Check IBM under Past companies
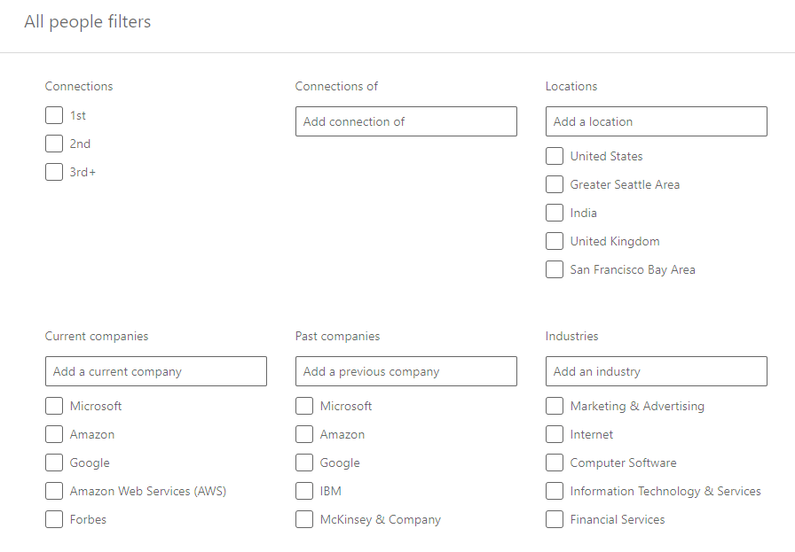Viewport: 795px width, 552px height. 303,491
